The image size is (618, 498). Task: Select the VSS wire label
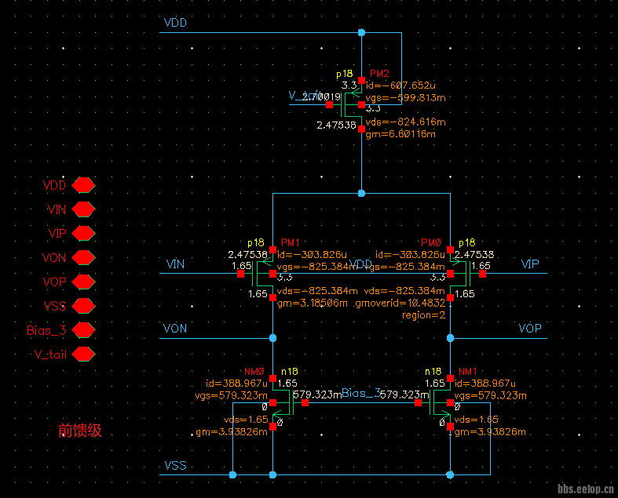point(175,465)
